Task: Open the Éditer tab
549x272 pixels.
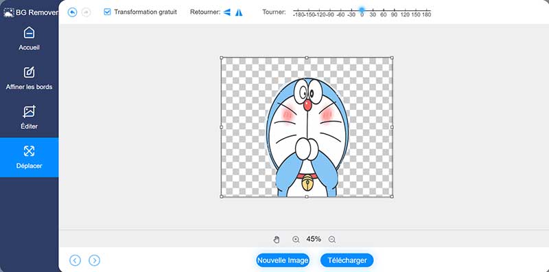Action: tap(29, 117)
